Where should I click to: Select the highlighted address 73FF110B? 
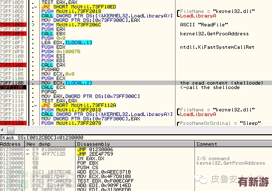click(12, 83)
